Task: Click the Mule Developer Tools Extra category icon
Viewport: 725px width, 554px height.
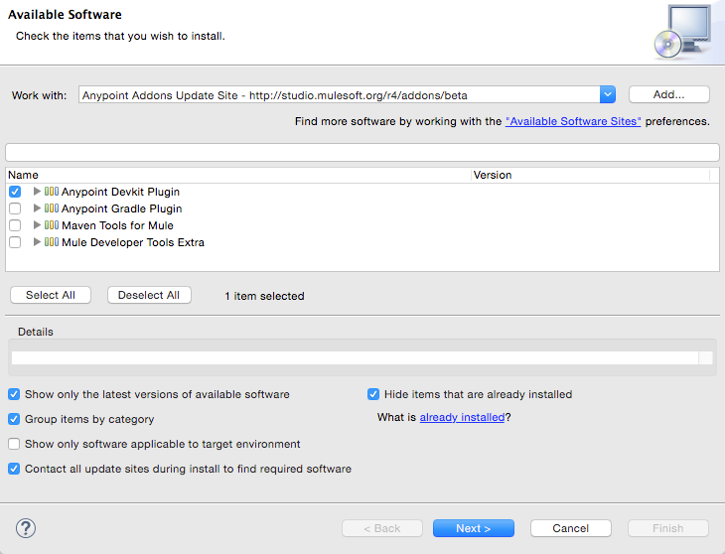Action: 52,242
